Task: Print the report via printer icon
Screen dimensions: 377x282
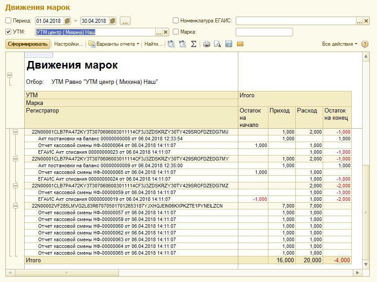Action: (x=206, y=44)
